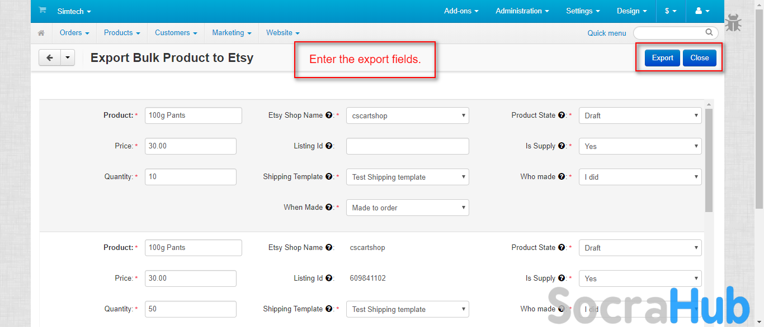Click the shopping cart icon

(x=43, y=11)
